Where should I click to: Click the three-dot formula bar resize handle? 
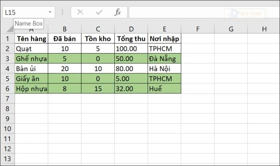tap(63, 12)
